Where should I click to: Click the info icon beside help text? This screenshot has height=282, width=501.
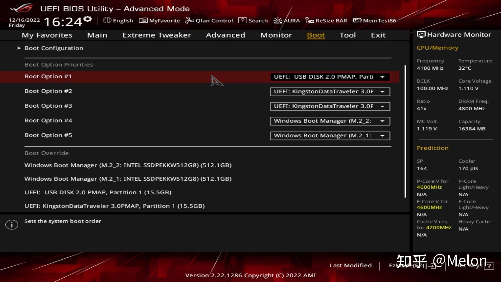point(12,225)
